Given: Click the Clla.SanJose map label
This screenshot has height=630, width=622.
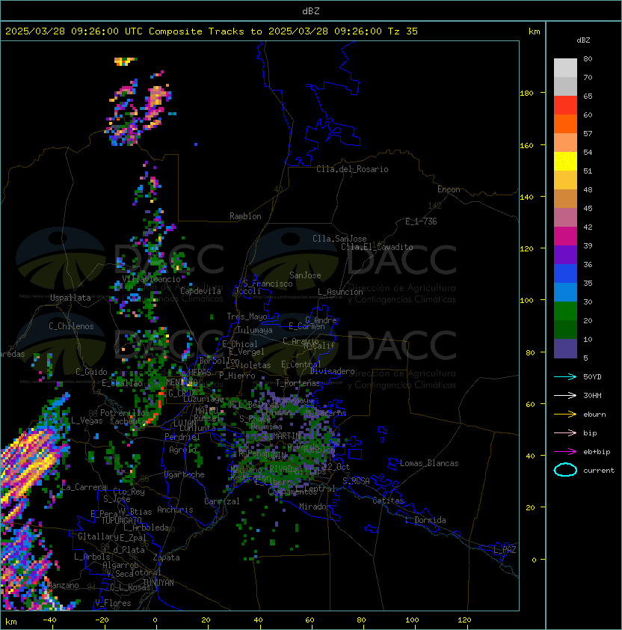Looking at the screenshot, I should click(339, 239).
